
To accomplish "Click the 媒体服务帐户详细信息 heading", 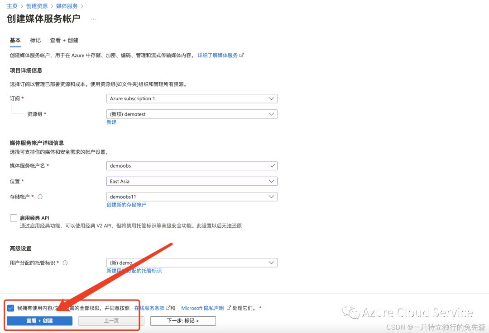I will pyautogui.click(x=37, y=143).
